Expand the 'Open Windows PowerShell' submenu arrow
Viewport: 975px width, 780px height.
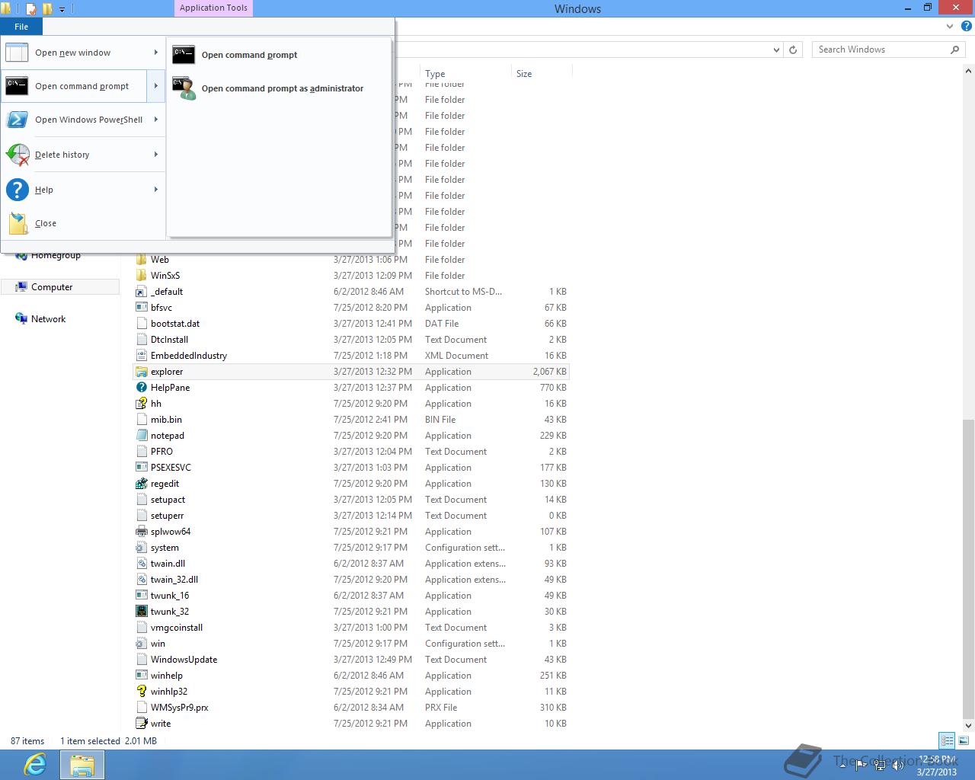155,120
